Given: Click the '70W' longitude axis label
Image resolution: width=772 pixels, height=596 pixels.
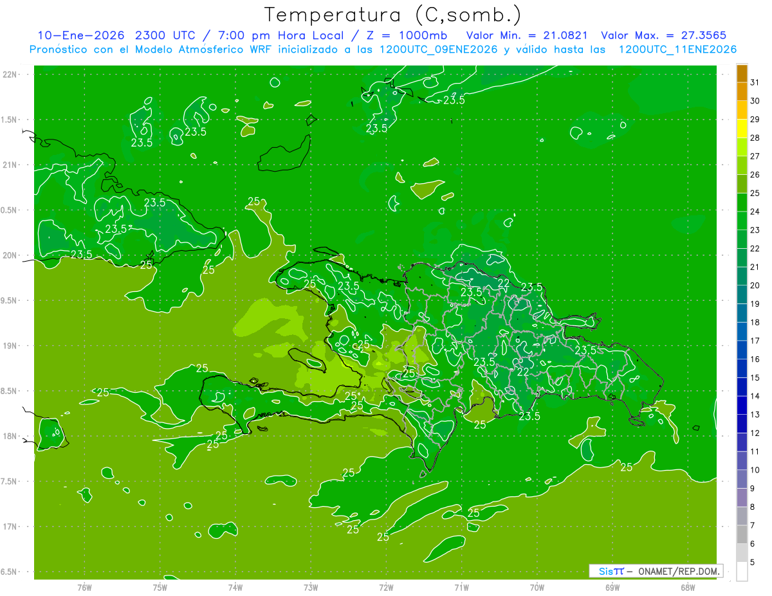Looking at the screenshot, I should point(537,587).
